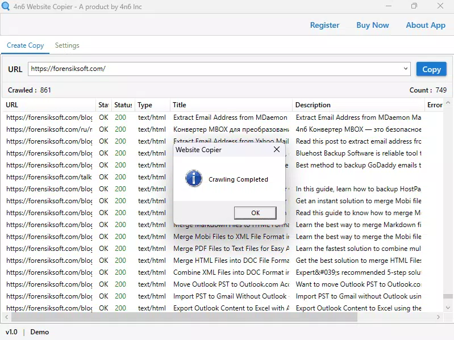Click the 'Get an instant solution to merge Mobi' description
The width and height of the screenshot is (454, 340).
(x=359, y=200)
